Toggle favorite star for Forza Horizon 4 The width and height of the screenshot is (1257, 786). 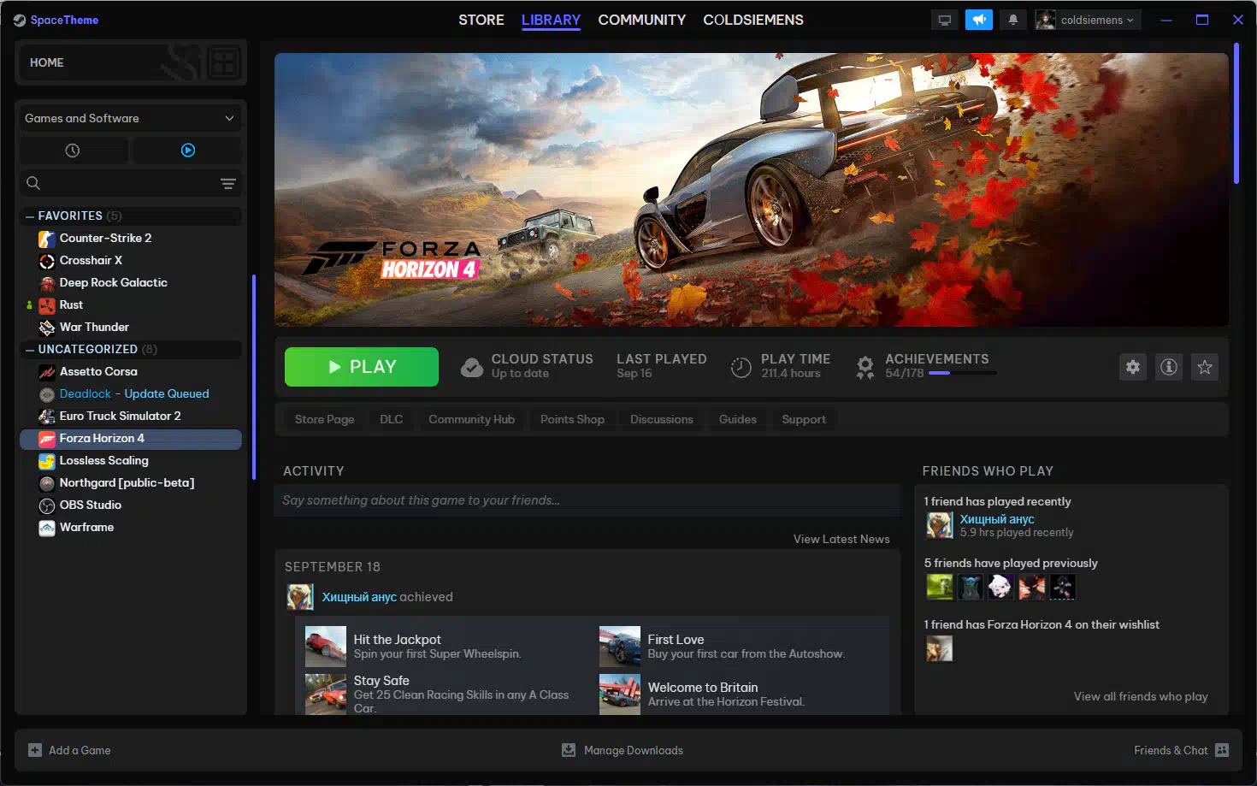(x=1205, y=367)
